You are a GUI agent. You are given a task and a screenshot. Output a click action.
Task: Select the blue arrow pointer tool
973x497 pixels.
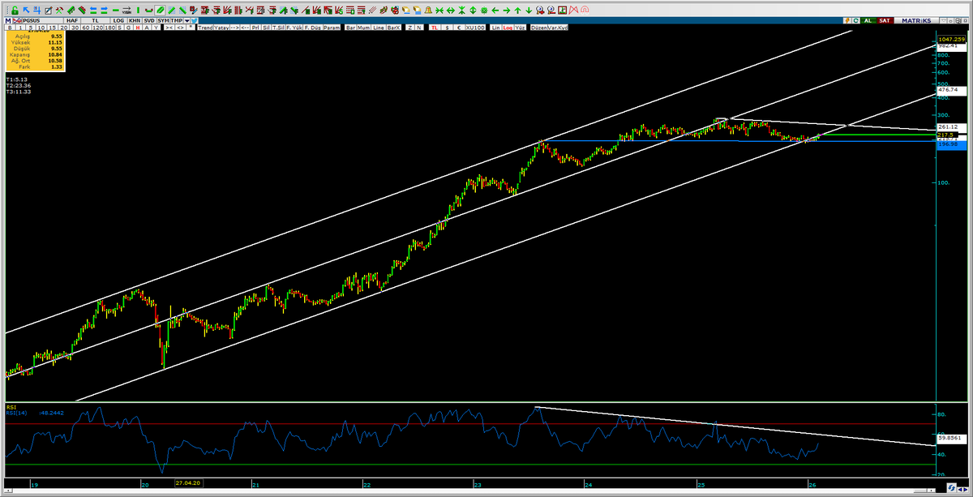tap(26, 10)
